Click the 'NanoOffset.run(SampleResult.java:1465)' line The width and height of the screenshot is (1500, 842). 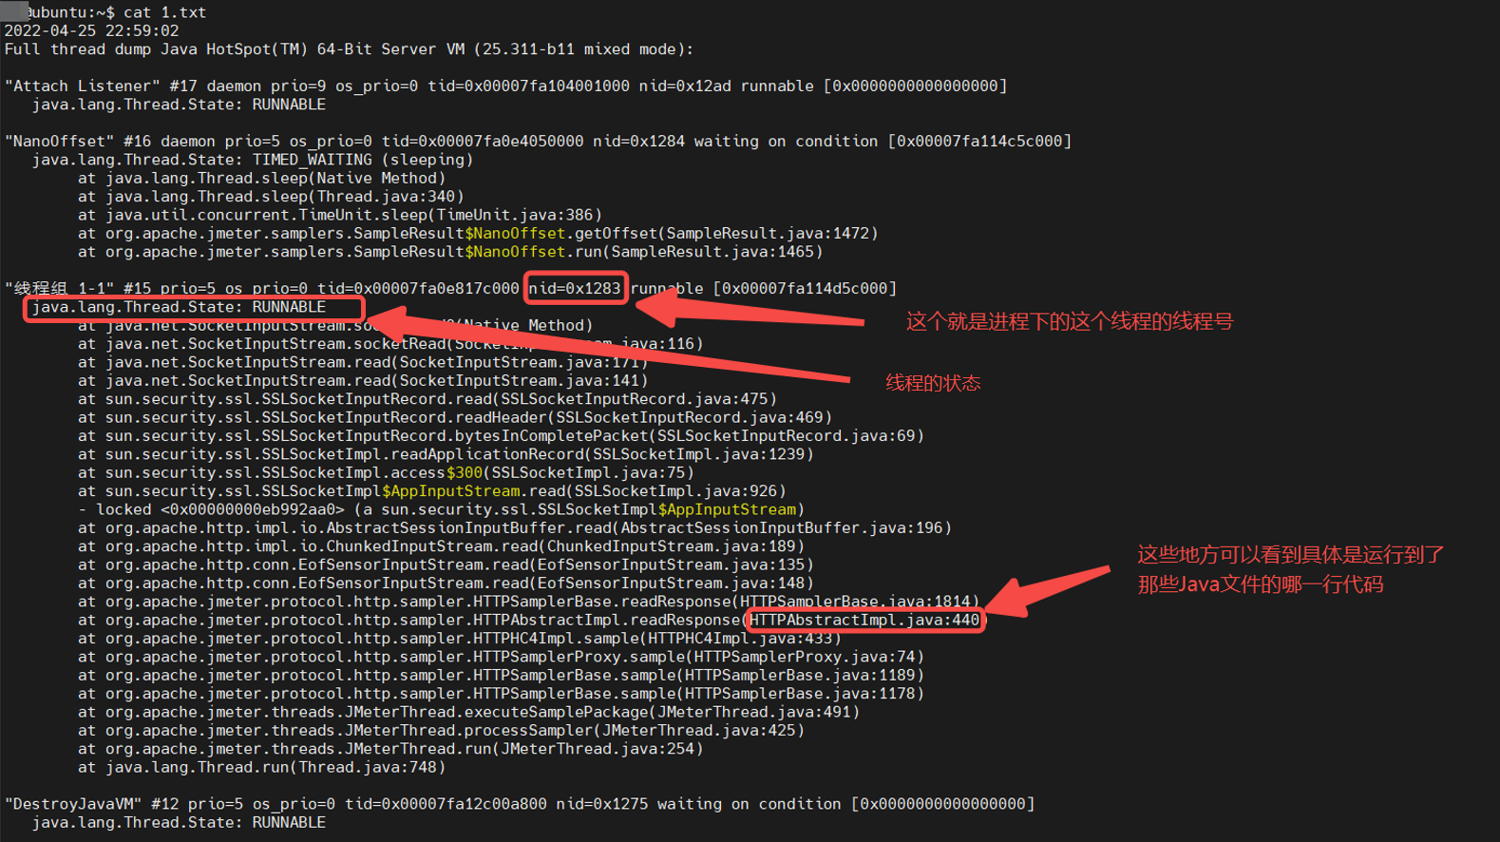point(450,252)
